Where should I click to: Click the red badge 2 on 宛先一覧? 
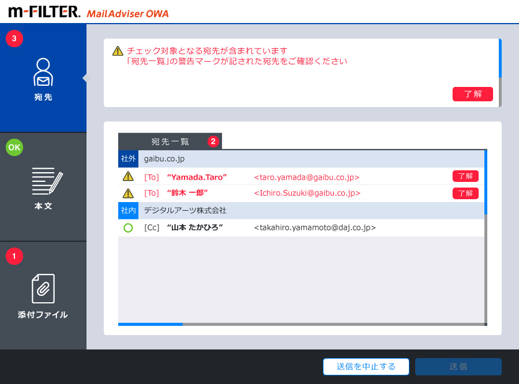pyautogui.click(x=213, y=141)
